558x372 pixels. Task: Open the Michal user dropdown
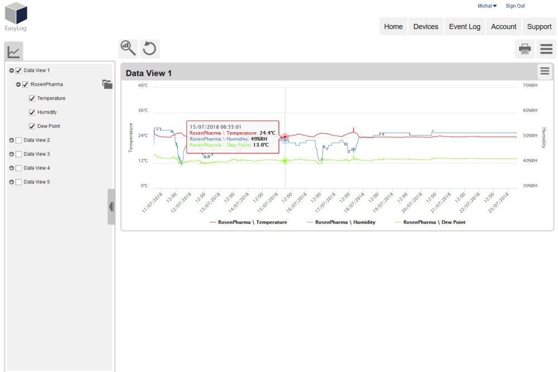pyautogui.click(x=487, y=6)
